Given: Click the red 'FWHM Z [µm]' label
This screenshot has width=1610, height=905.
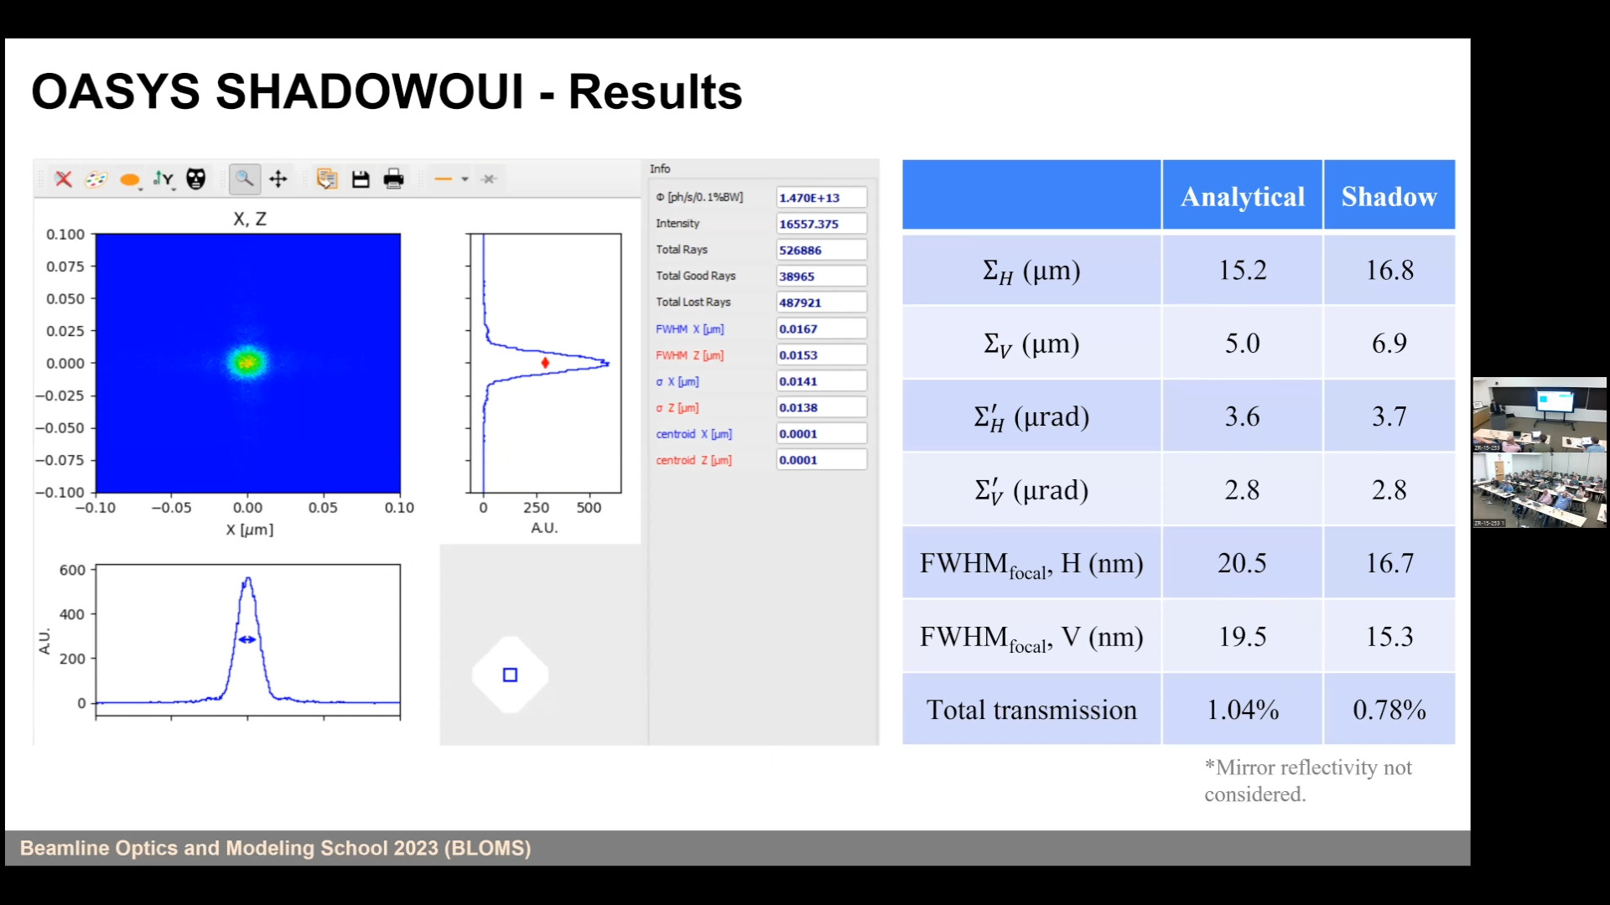Looking at the screenshot, I should [x=689, y=355].
